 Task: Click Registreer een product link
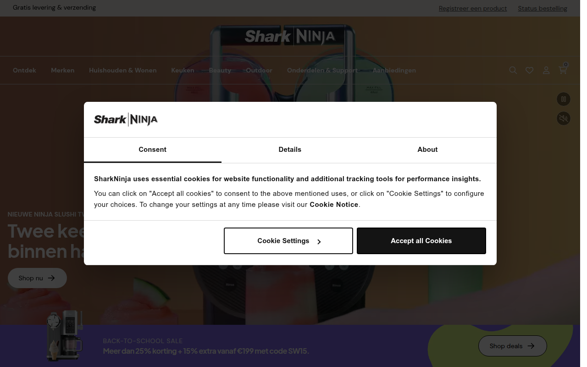[x=473, y=8]
